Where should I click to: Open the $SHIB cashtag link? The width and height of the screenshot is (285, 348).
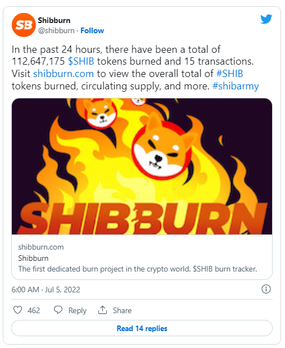(81, 61)
